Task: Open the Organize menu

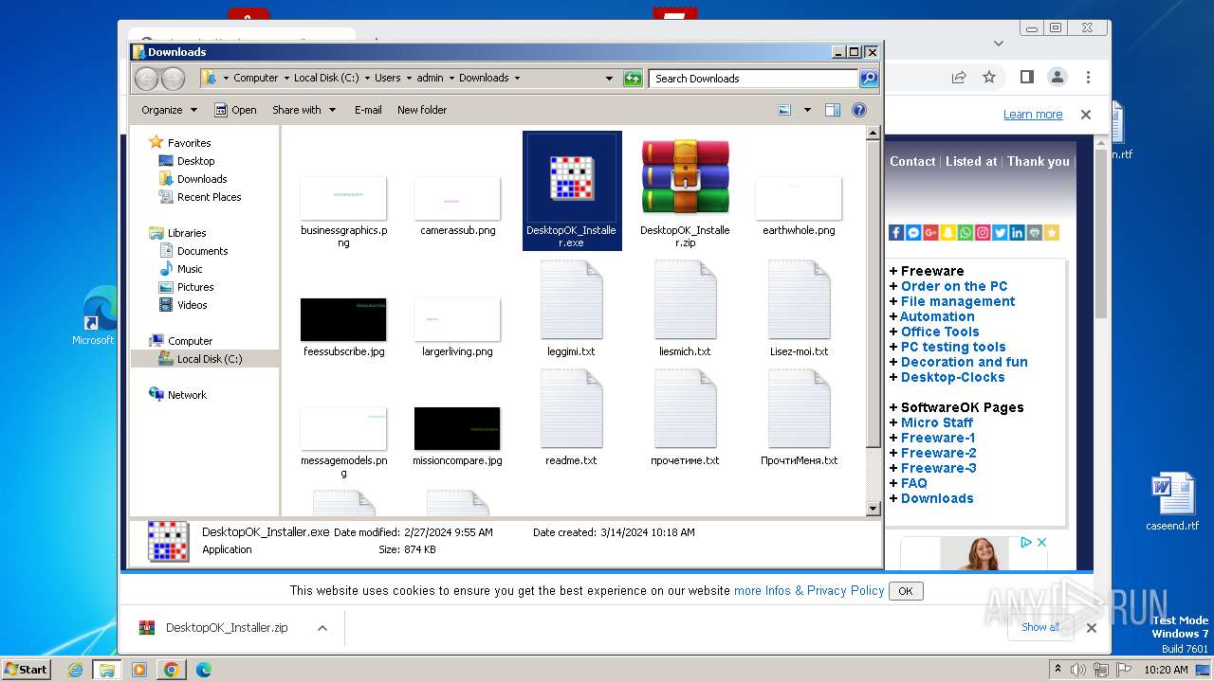Action: (x=169, y=110)
